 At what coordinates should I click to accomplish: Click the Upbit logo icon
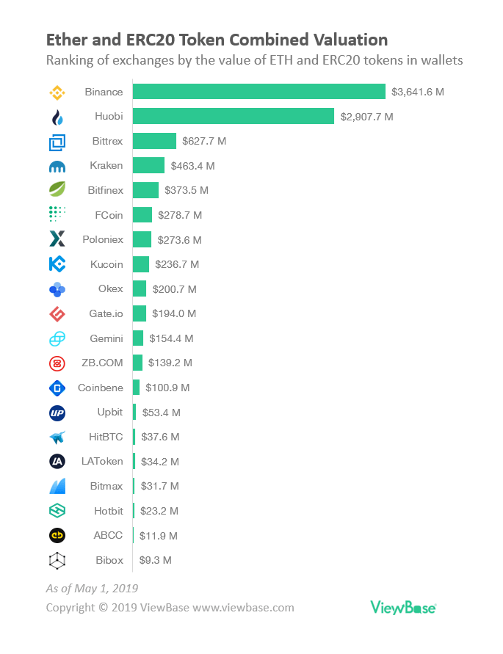click(57, 413)
